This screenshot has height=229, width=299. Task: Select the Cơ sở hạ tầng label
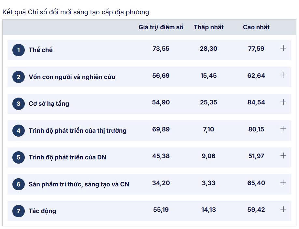tap(49, 104)
